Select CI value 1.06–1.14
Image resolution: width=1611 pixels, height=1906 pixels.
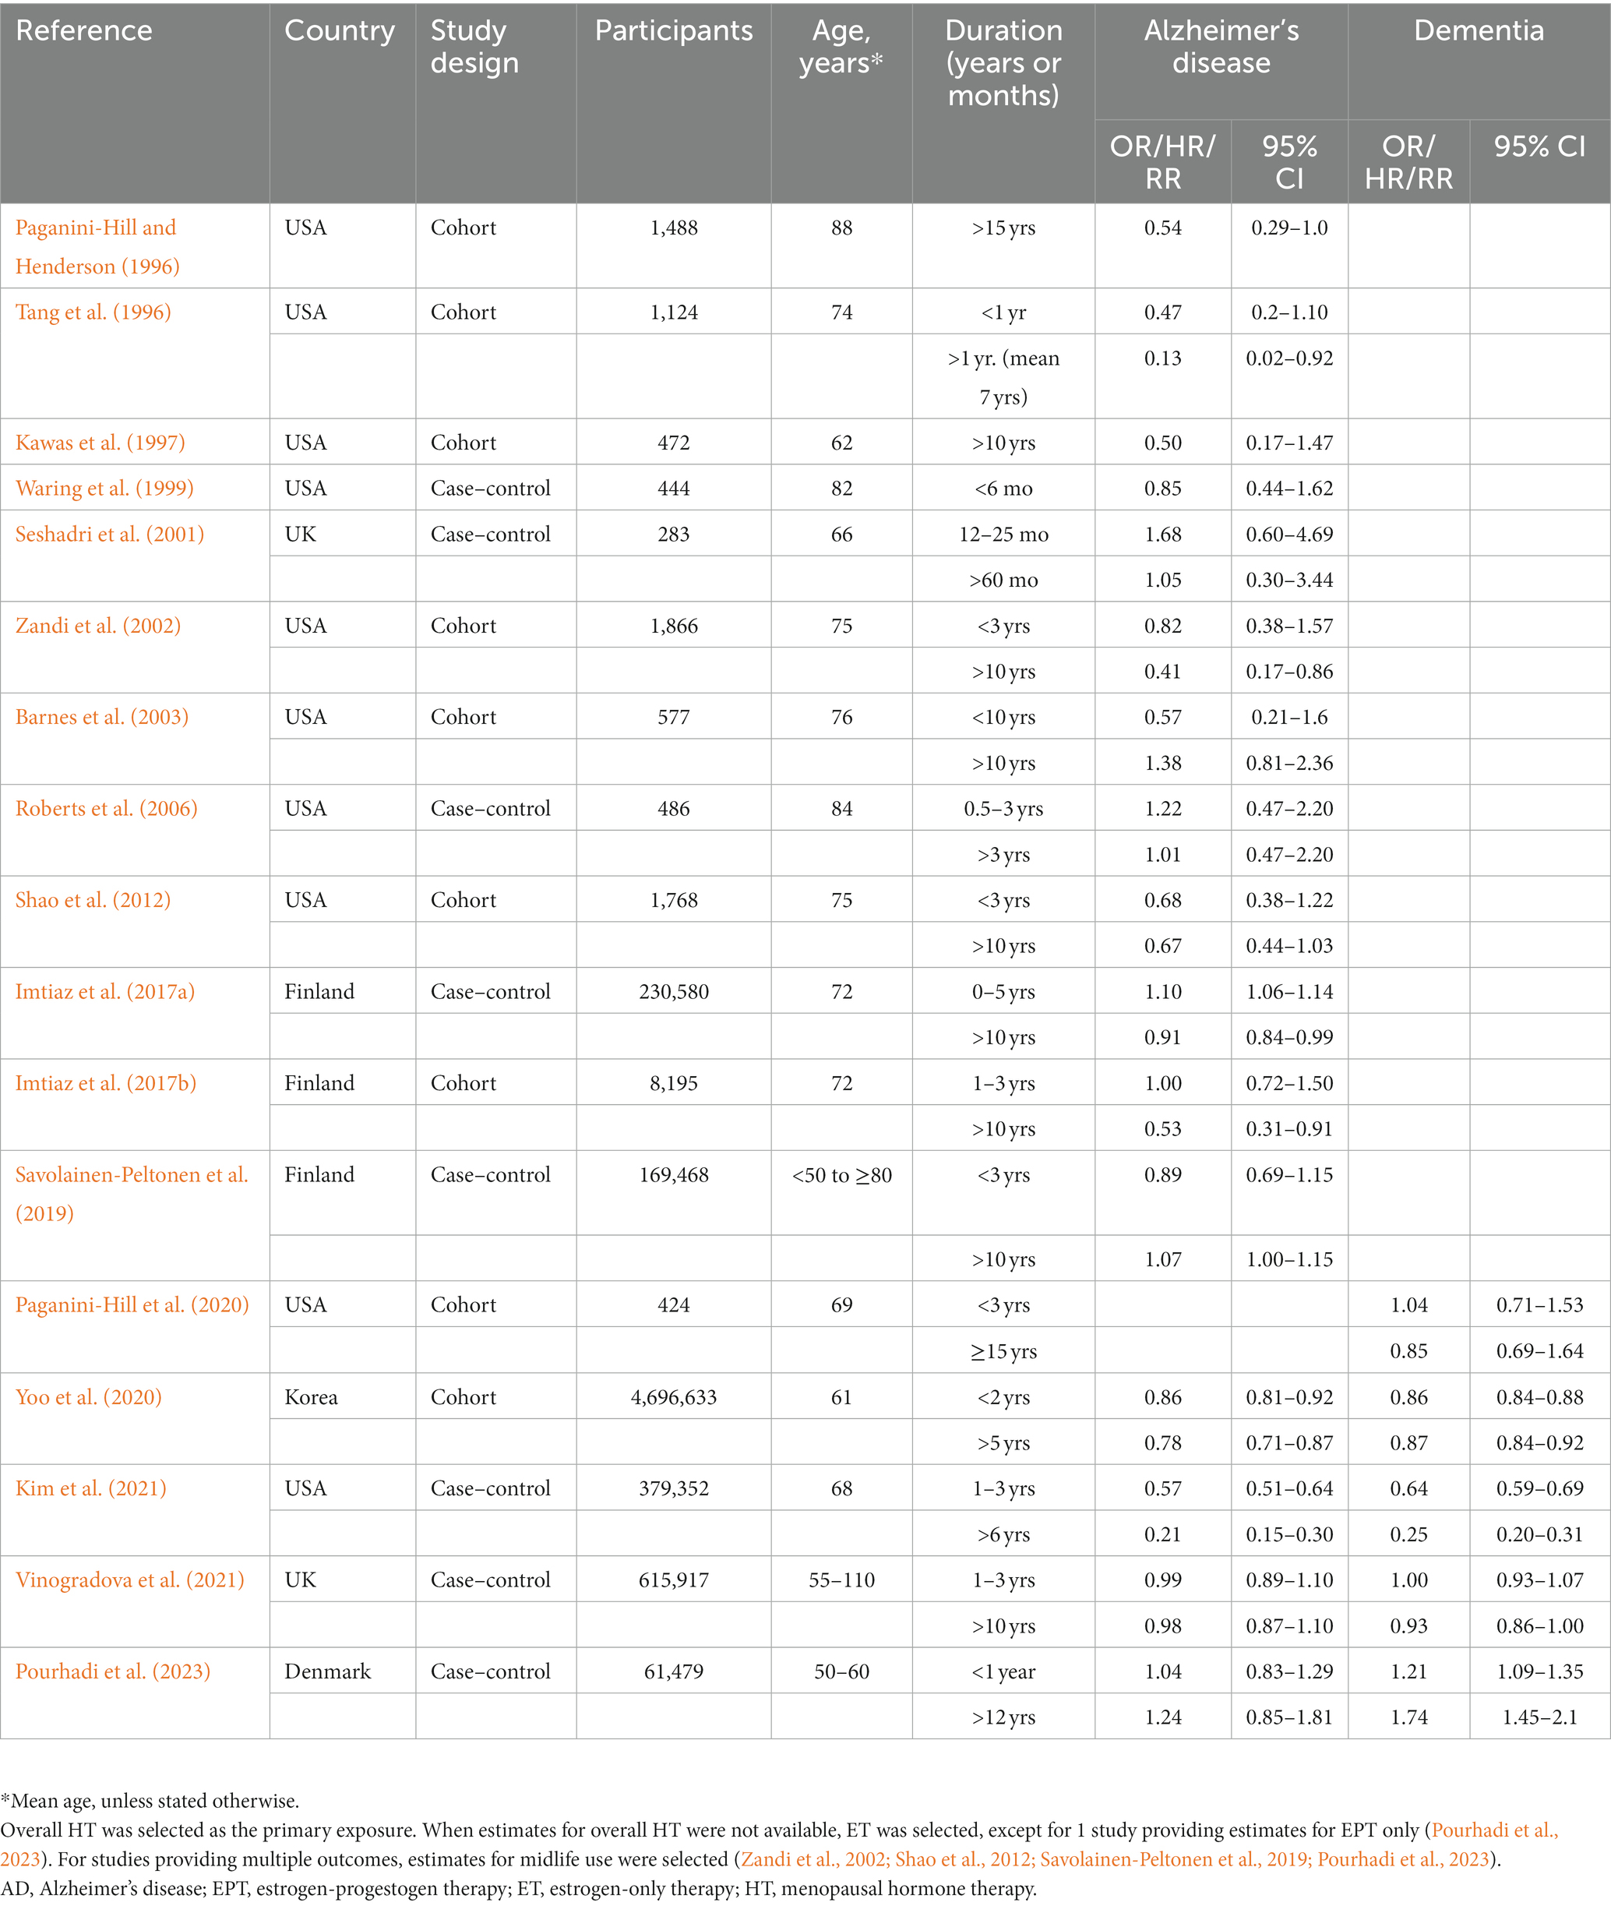pyautogui.click(x=1289, y=992)
